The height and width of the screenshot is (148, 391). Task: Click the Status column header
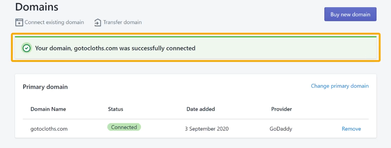tap(115, 109)
